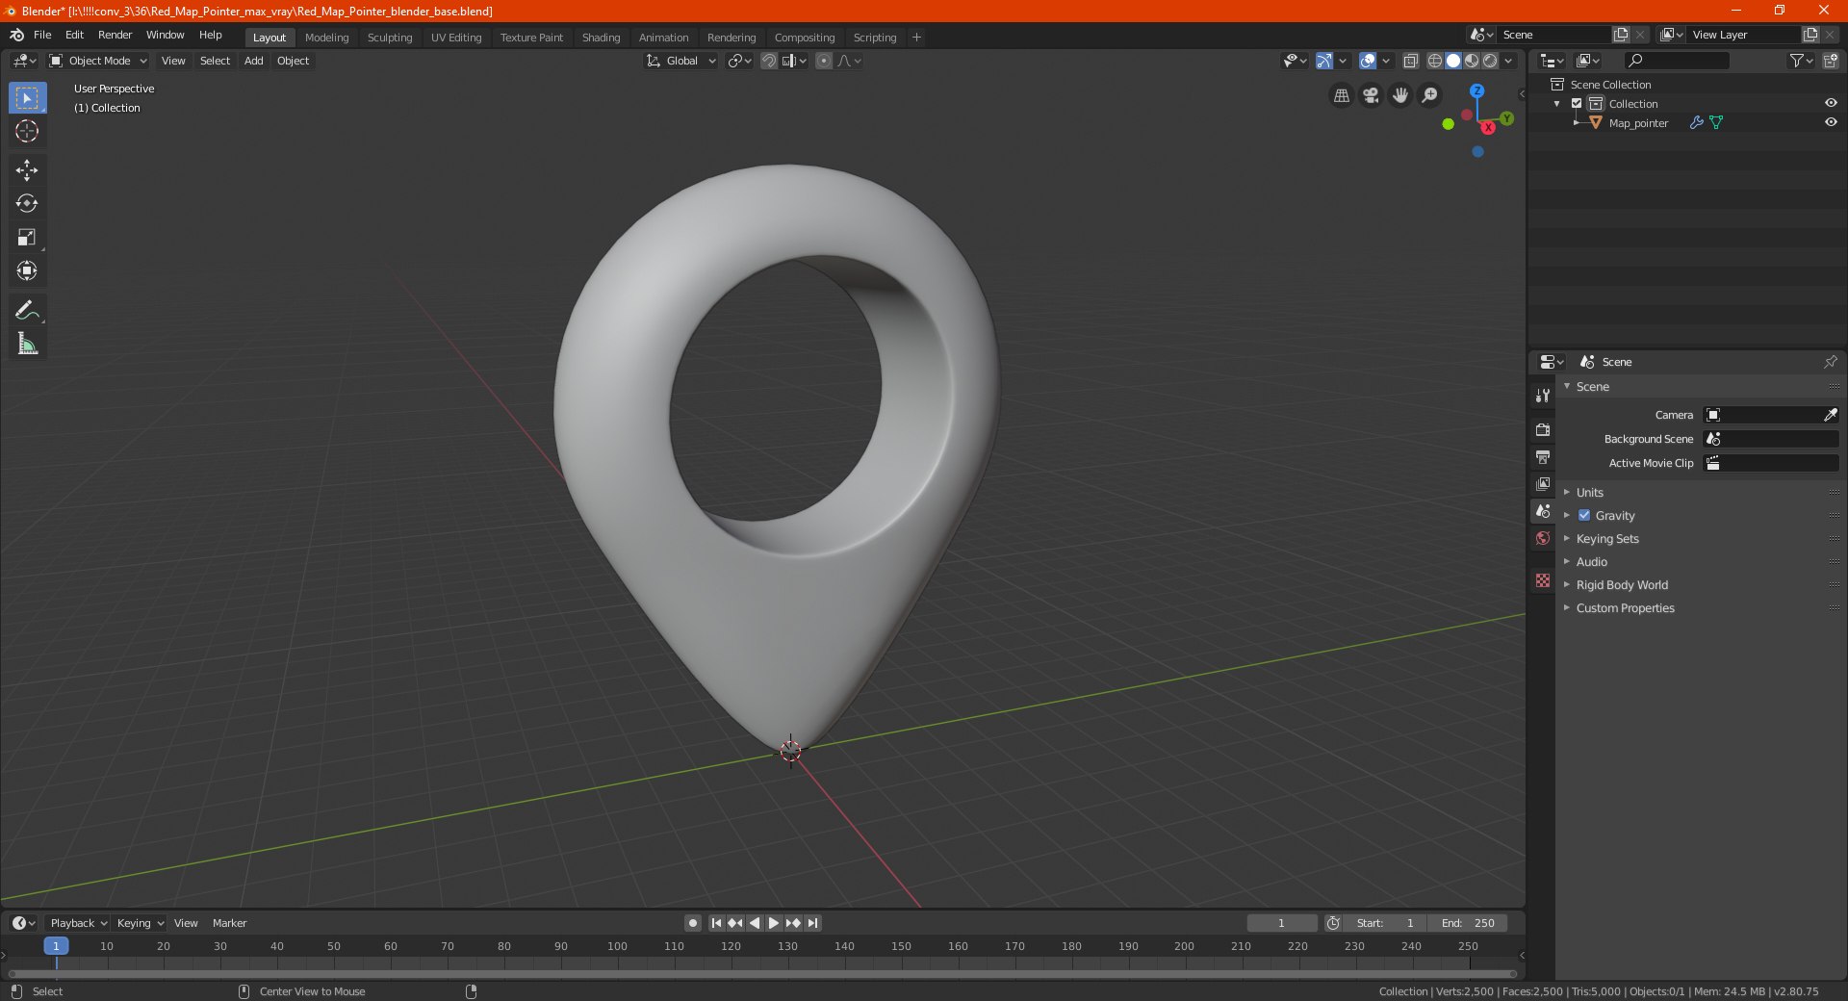The height and width of the screenshot is (1001, 1848).
Task: Open the Texture properties tab
Action: (1543, 580)
